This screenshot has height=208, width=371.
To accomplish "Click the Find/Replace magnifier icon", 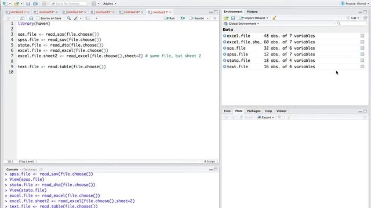I will (69, 18).
